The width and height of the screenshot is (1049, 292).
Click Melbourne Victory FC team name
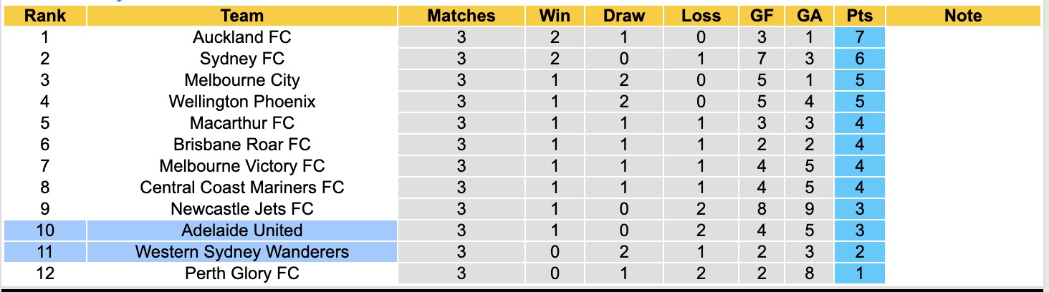click(x=242, y=166)
